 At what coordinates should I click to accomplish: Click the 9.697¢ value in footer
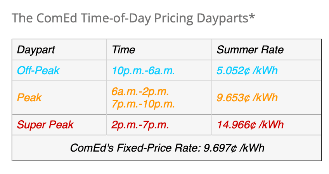tap(220, 148)
